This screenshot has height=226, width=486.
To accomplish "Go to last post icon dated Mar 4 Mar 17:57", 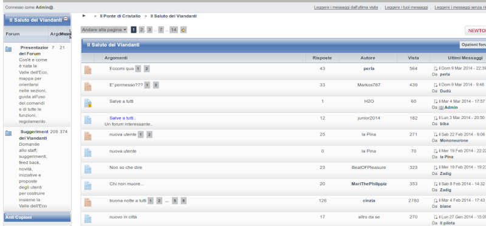I will tap(436, 101).
